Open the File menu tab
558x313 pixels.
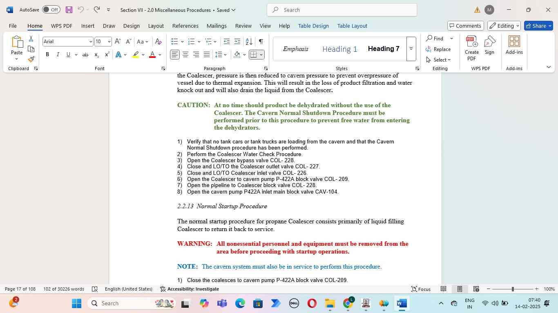tap(13, 26)
